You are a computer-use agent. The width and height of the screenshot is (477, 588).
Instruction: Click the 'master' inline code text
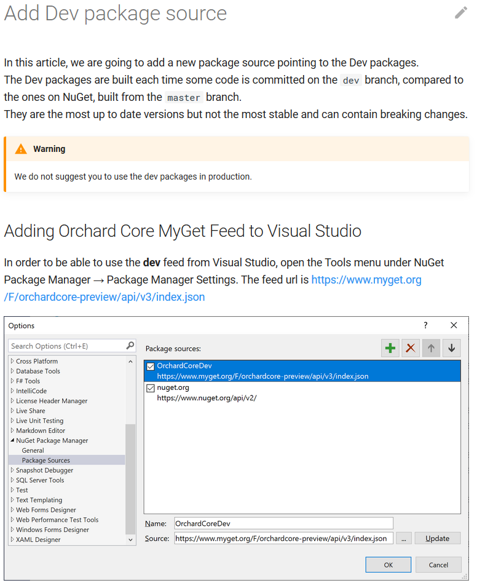(x=184, y=98)
